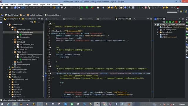Click the Windows Start button
The image size is (188, 106).
[2, 104]
